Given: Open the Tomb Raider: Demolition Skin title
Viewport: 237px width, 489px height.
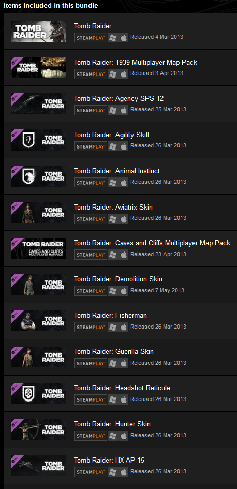Looking at the screenshot, I should coord(118,279).
